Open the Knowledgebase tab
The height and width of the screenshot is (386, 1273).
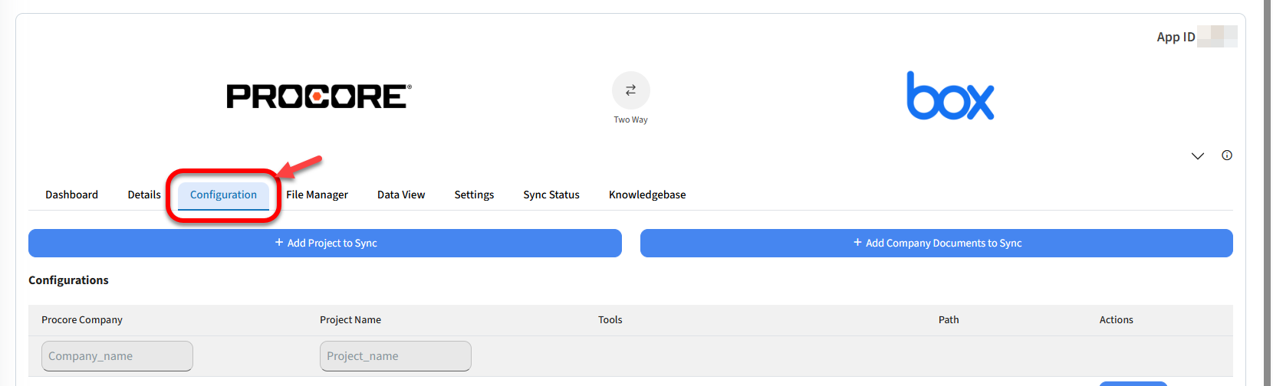pyautogui.click(x=647, y=195)
